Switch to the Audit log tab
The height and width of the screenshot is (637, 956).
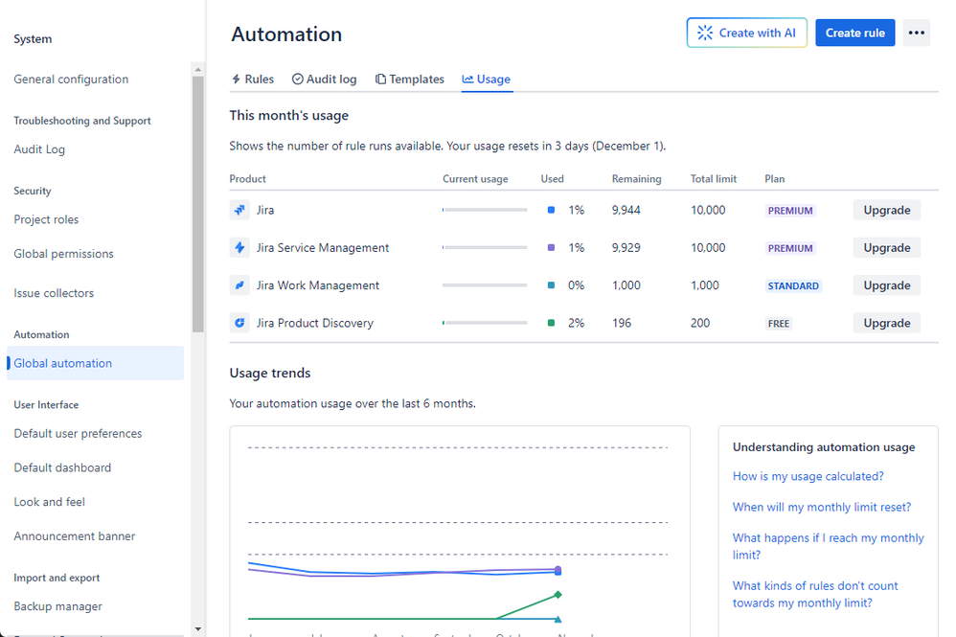[325, 80]
